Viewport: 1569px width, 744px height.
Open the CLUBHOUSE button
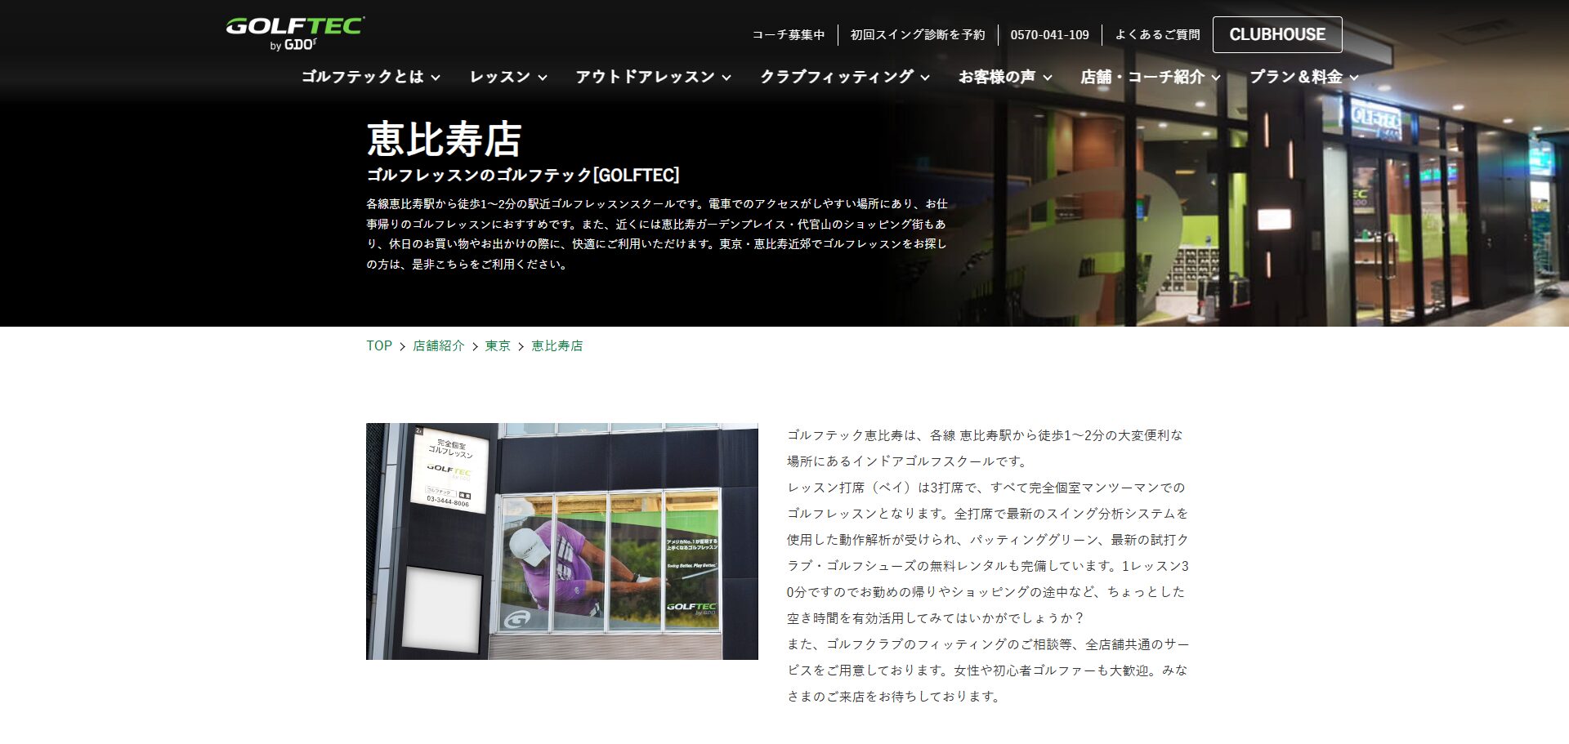[x=1276, y=34]
